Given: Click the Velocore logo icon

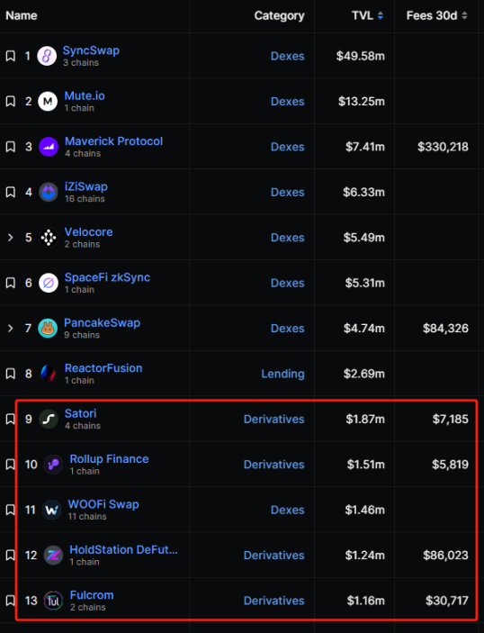Looking at the screenshot, I should coord(49,238).
